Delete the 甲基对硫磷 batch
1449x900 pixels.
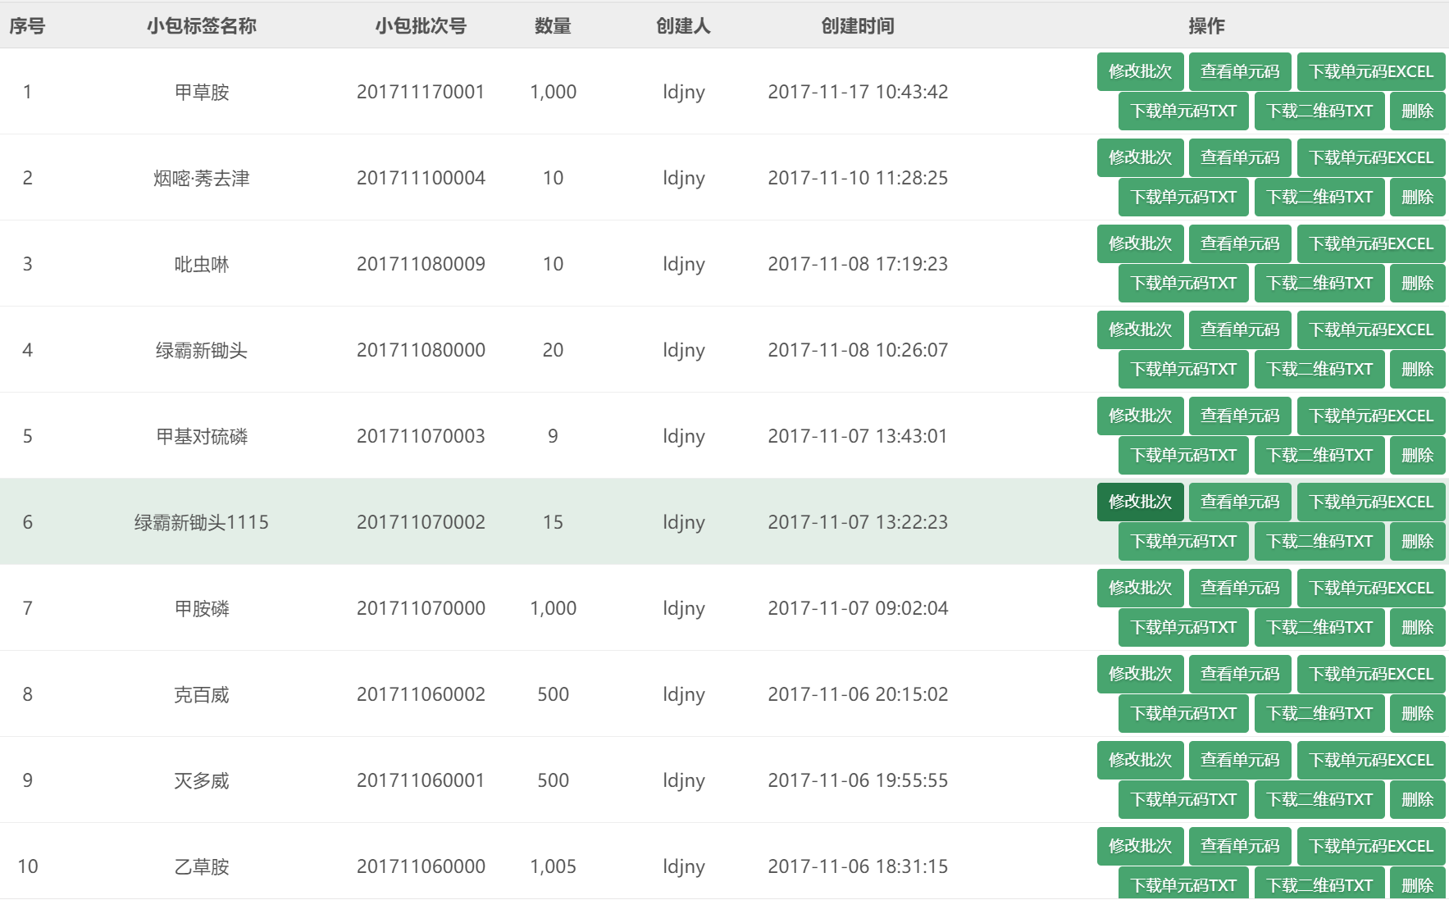1417,455
